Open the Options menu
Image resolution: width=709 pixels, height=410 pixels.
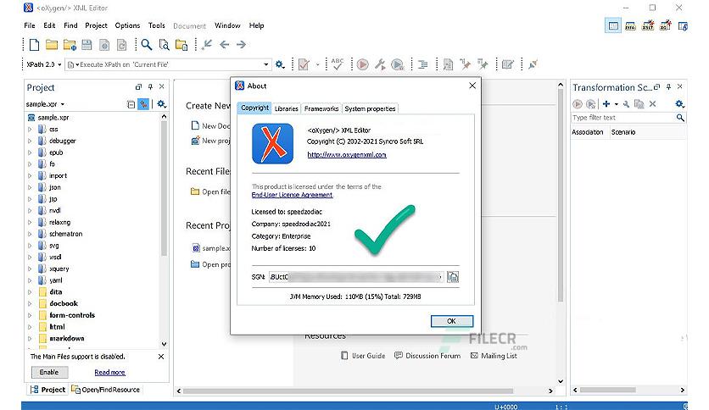click(127, 25)
